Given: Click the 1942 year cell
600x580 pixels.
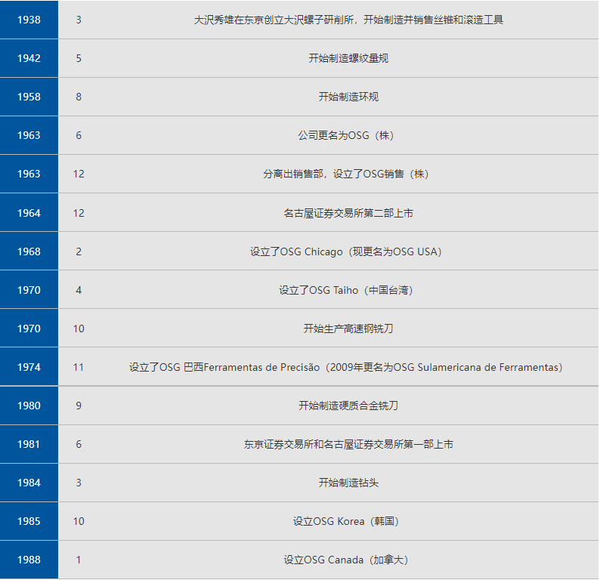Looking at the screenshot, I should (29, 58).
